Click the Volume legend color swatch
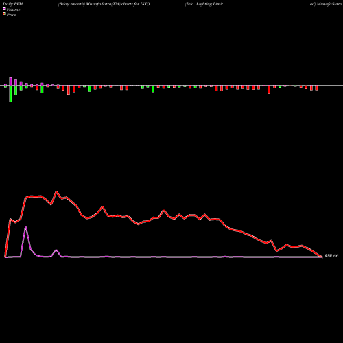 point(4,8)
